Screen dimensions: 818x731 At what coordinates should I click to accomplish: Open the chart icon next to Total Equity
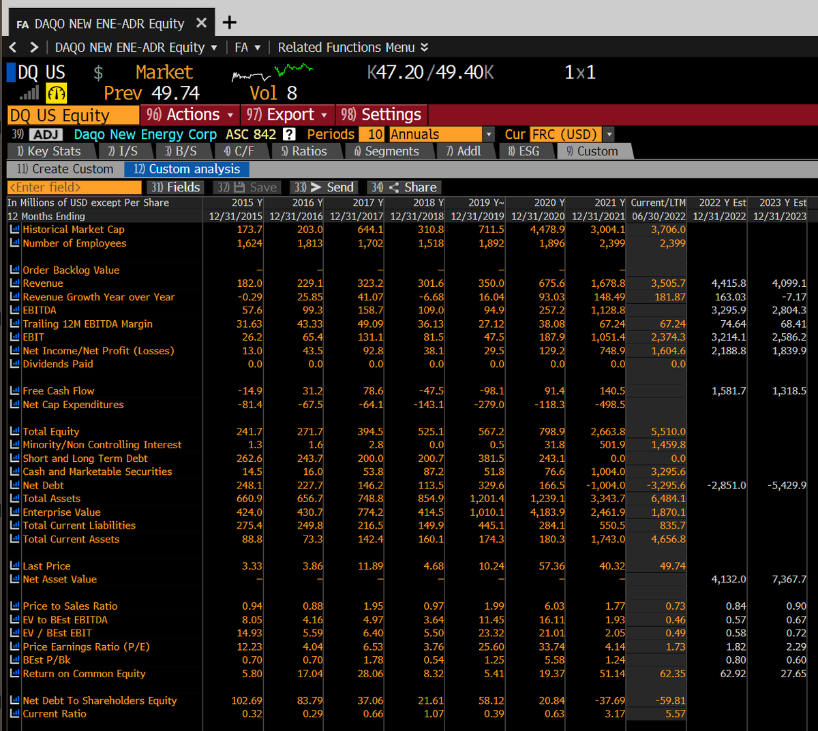(14, 431)
